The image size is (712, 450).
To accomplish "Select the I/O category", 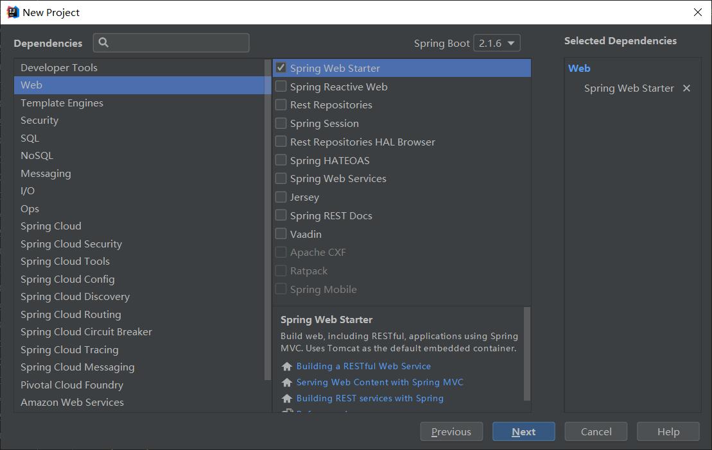I will tap(139, 191).
